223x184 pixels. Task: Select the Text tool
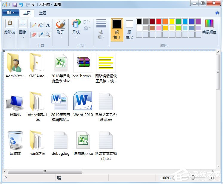click(48, 25)
